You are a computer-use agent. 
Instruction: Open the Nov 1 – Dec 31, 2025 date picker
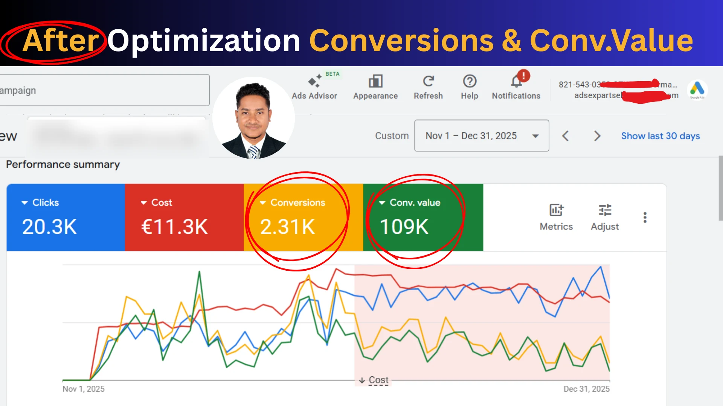coord(482,136)
